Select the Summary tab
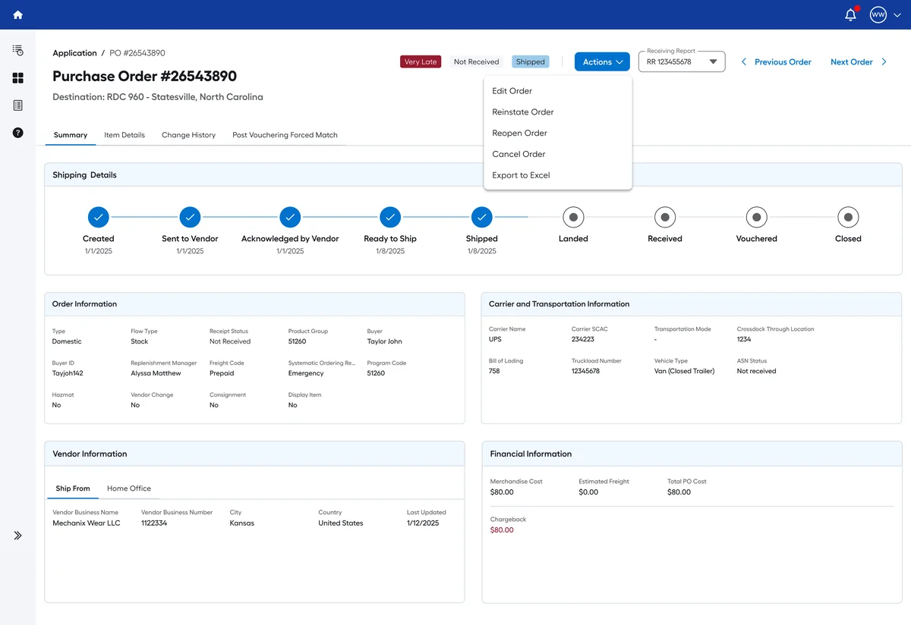Viewport: 911px width, 625px height. (71, 135)
